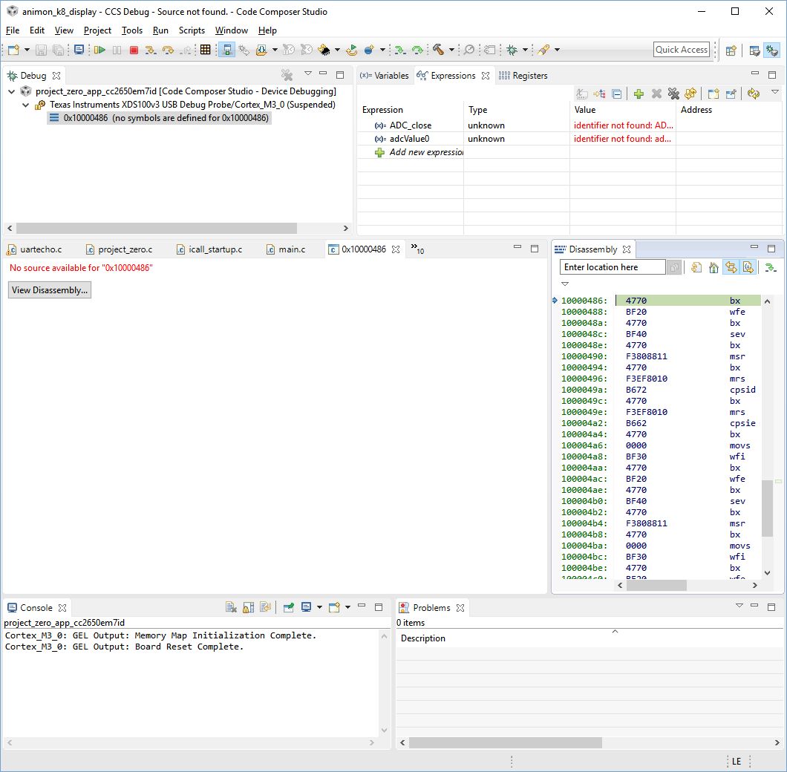Open the Expressions panel view menu arrow
787x772 pixels.
click(774, 93)
